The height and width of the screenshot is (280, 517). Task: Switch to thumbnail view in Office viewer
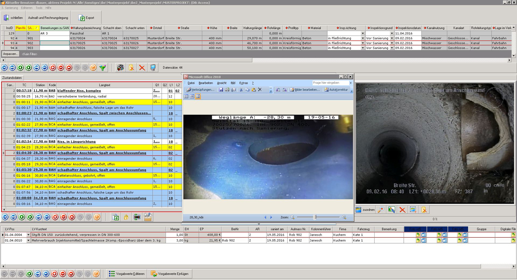(x=186, y=97)
